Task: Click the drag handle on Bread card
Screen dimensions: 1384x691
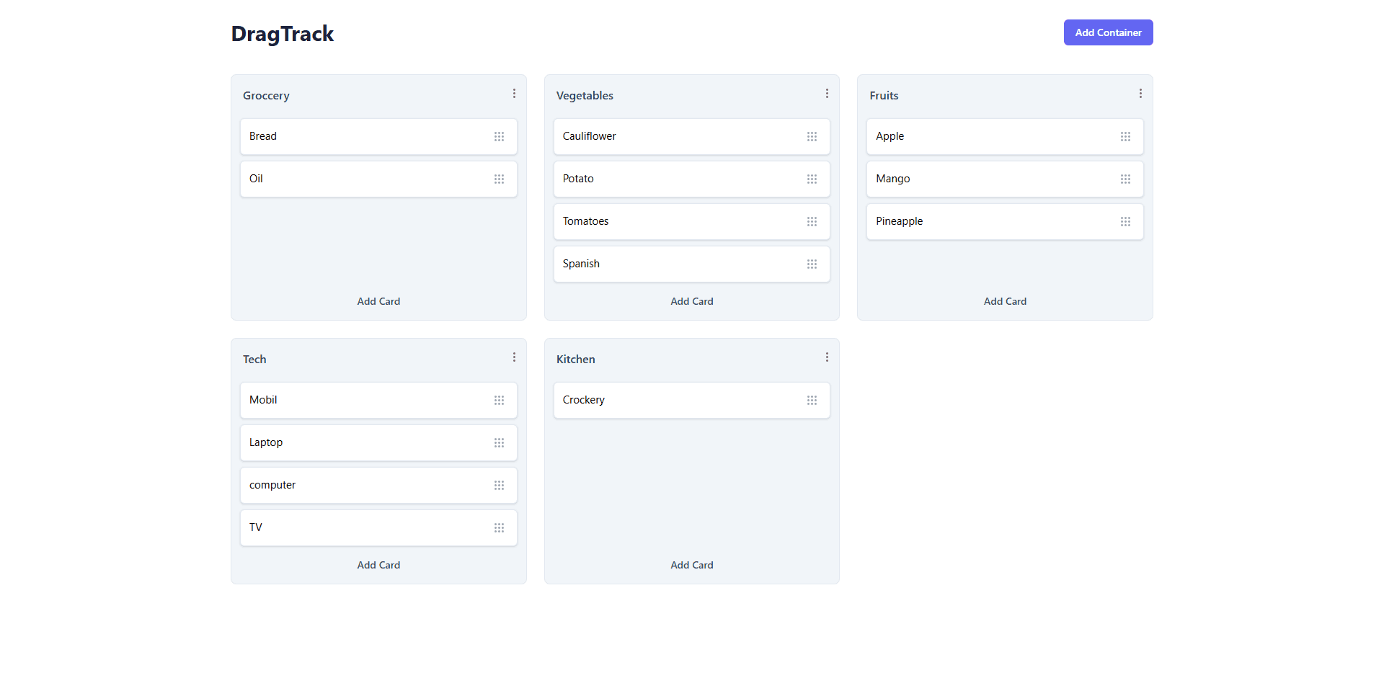Action: pyautogui.click(x=499, y=137)
